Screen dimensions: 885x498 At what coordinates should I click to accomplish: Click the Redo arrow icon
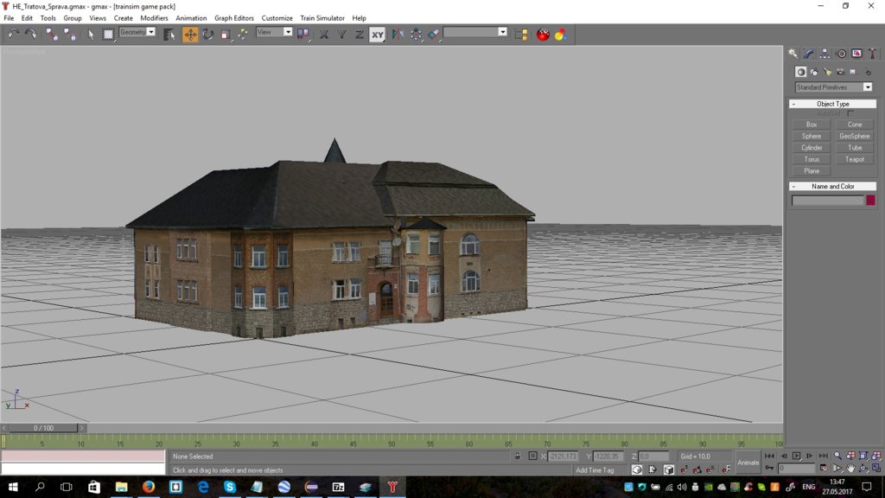tap(30, 35)
